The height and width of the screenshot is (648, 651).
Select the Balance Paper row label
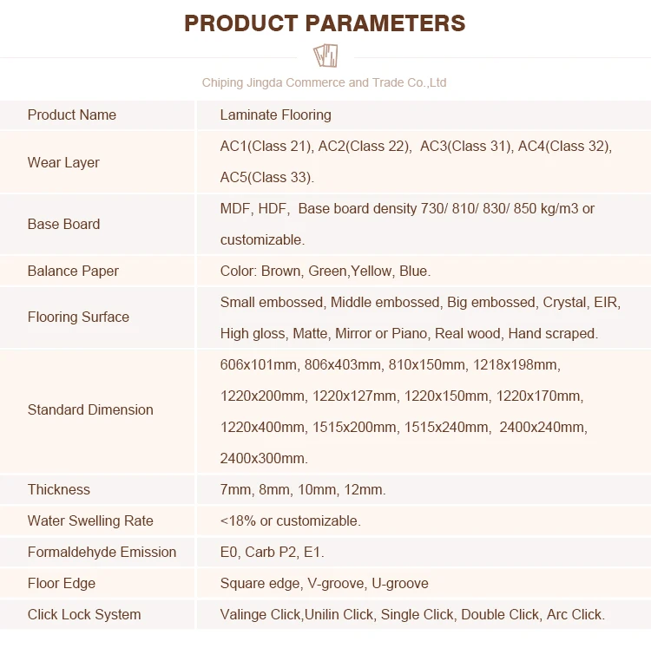[73, 271]
